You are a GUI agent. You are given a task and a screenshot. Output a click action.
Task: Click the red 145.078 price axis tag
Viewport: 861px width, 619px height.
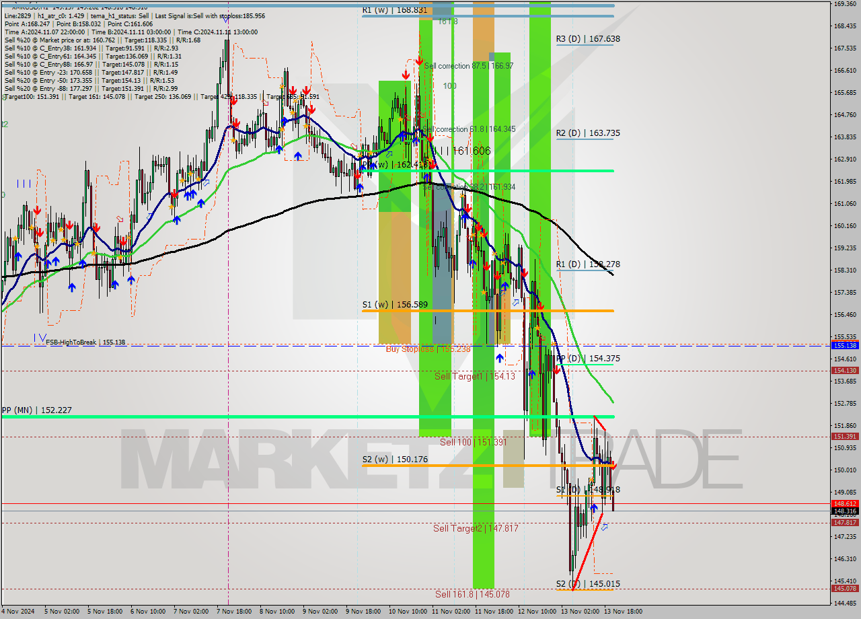[x=845, y=589]
